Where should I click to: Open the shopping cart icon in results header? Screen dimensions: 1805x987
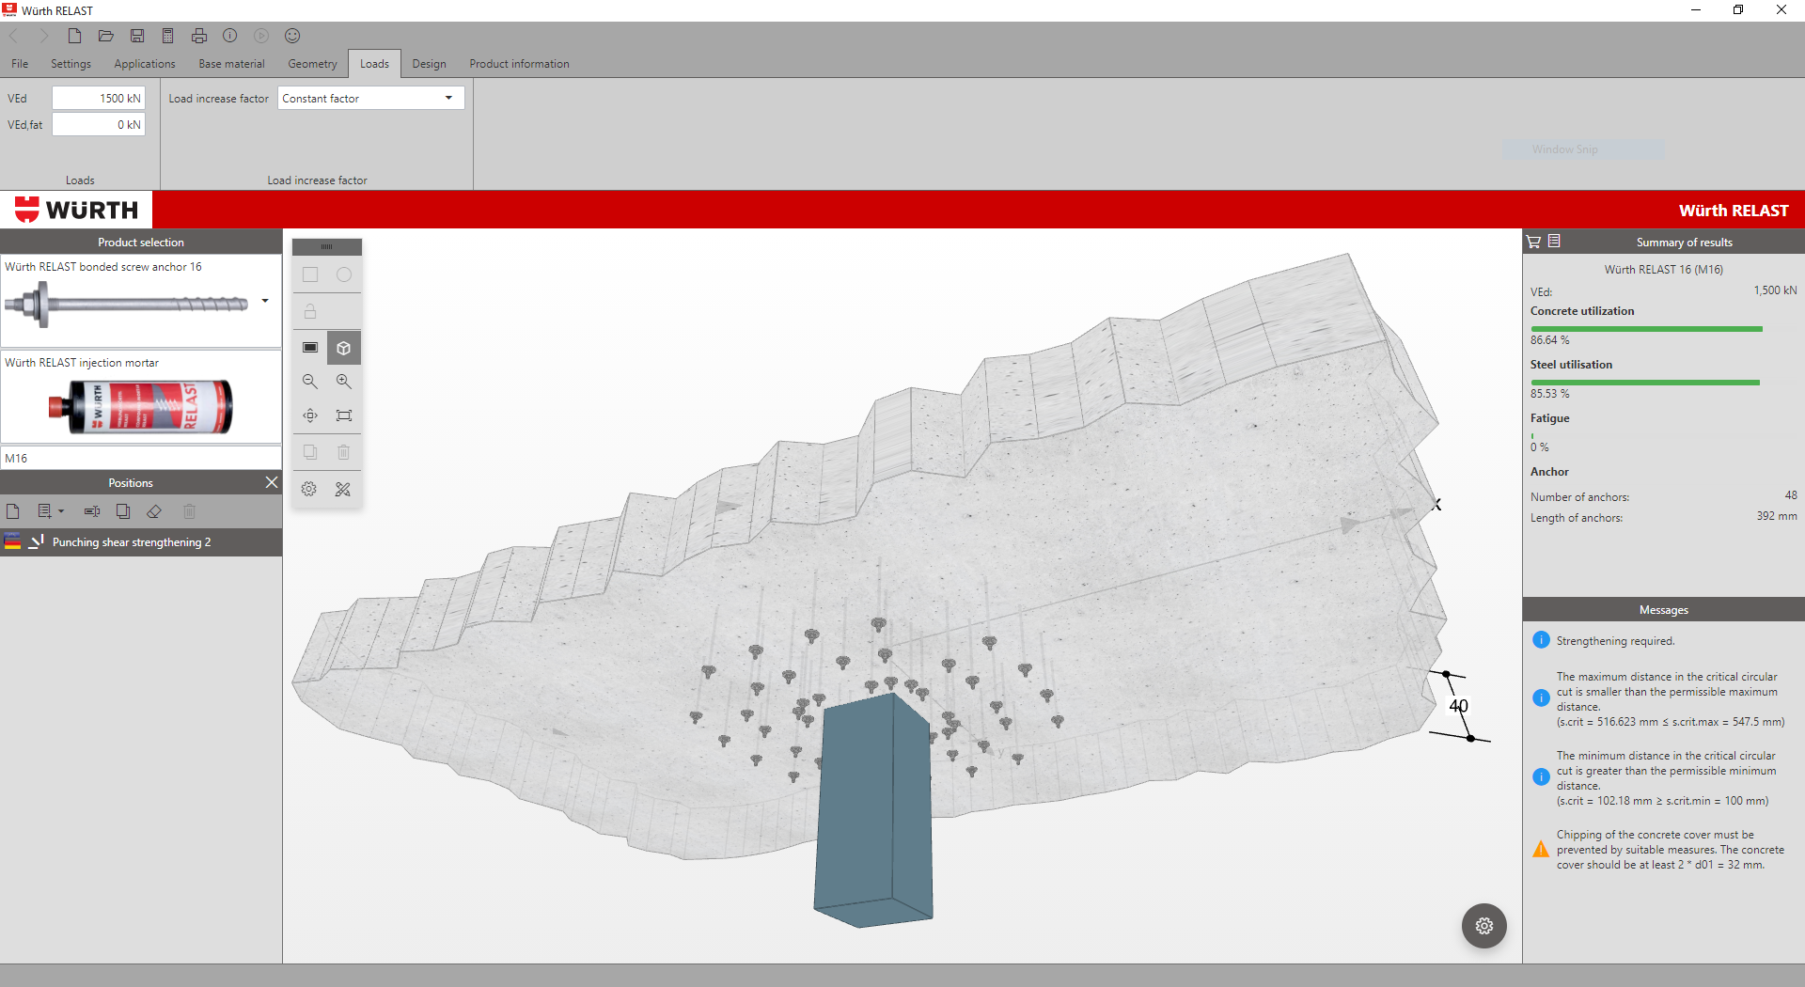tap(1534, 242)
